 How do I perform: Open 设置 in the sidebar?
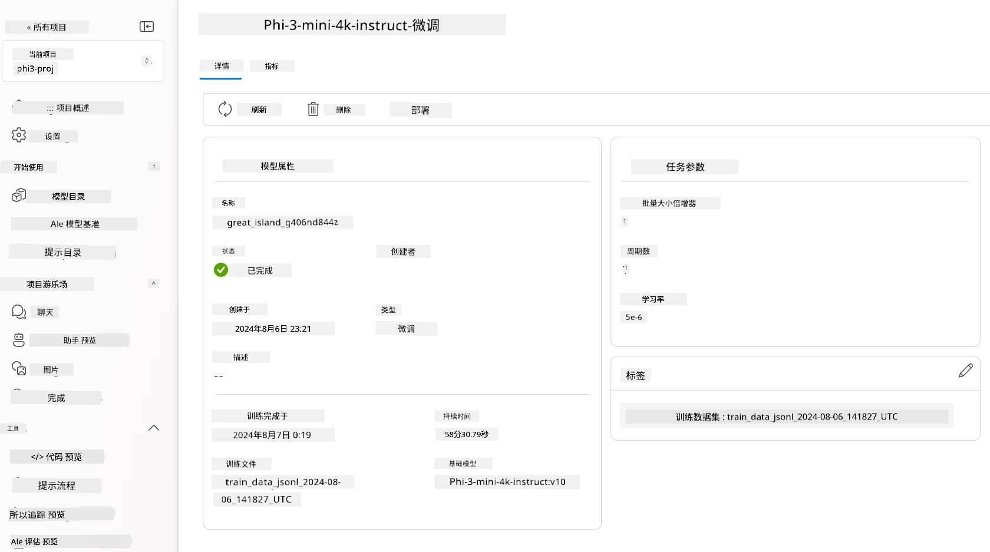pyautogui.click(x=53, y=136)
